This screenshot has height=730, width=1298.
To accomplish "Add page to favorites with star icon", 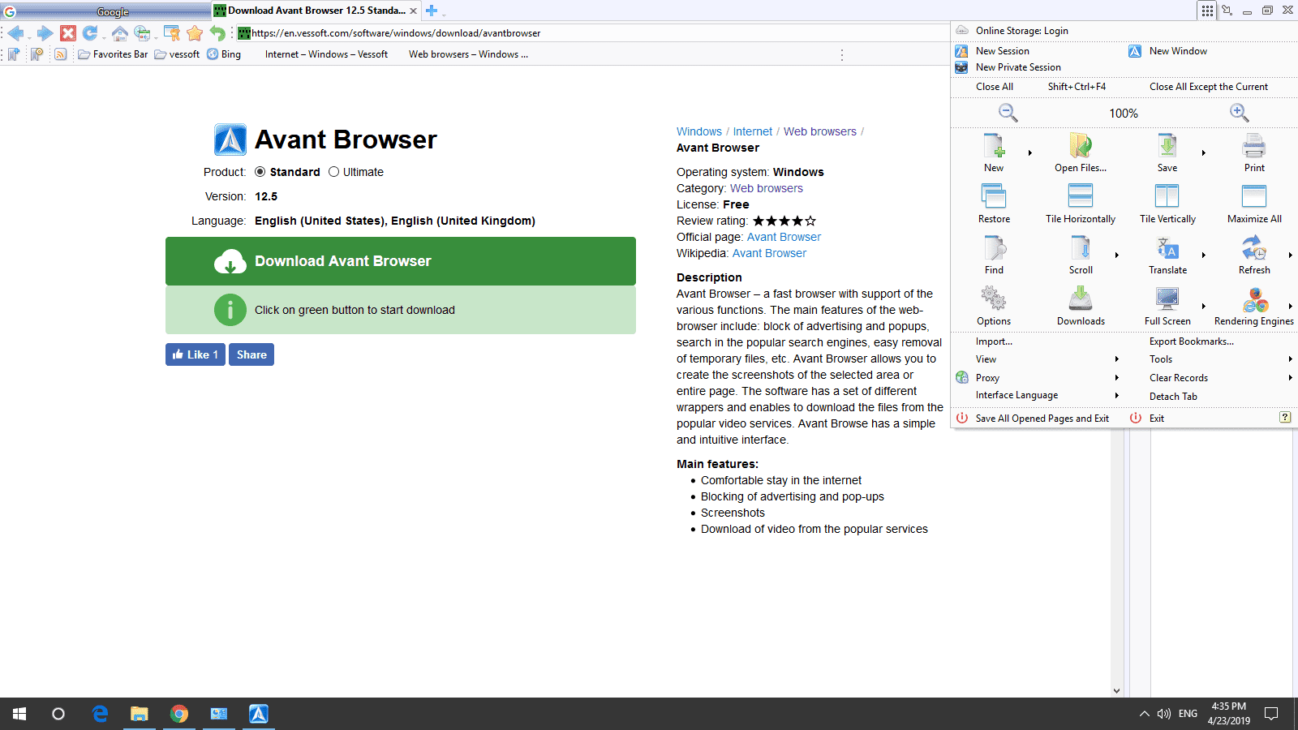I will pos(195,33).
